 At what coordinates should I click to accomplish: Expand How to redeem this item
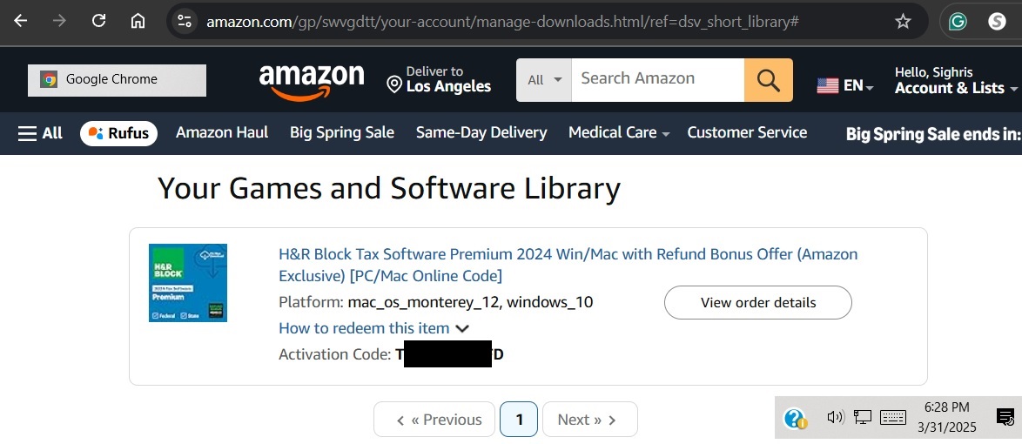373,328
